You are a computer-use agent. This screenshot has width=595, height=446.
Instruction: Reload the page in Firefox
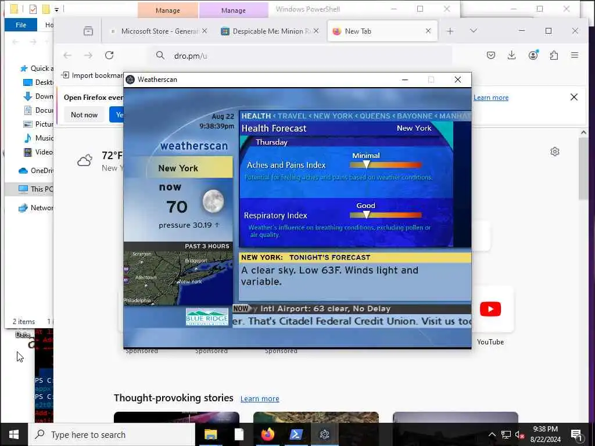109,55
